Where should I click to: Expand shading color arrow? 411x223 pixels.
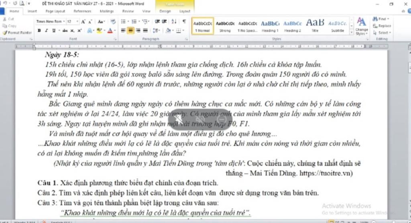(173, 30)
